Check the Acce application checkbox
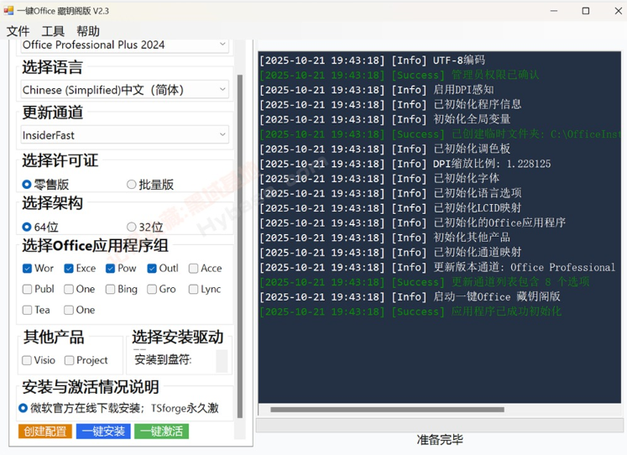Image resolution: width=627 pixels, height=455 pixels. (193, 269)
